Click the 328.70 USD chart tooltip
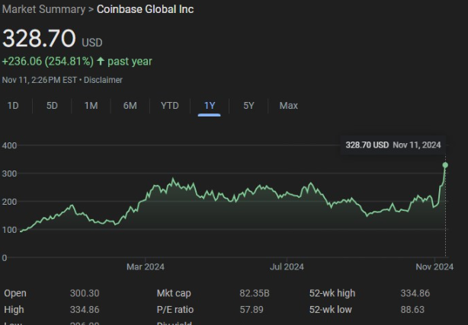 click(x=393, y=145)
